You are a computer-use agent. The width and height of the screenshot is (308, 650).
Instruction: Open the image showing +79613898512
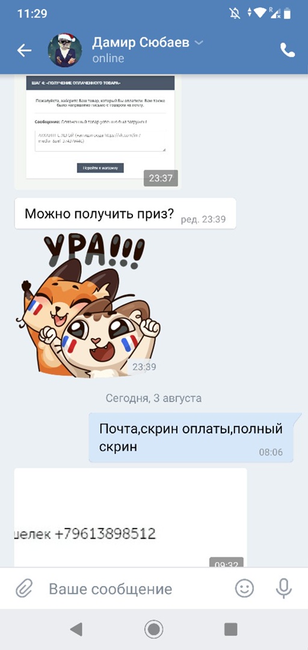point(131,518)
